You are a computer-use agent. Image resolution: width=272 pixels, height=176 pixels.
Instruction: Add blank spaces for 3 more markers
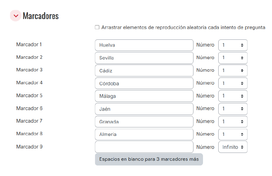[149, 159]
